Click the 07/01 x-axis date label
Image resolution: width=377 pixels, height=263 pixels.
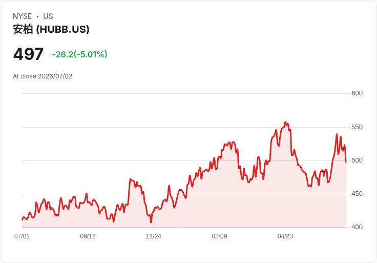[22, 236]
